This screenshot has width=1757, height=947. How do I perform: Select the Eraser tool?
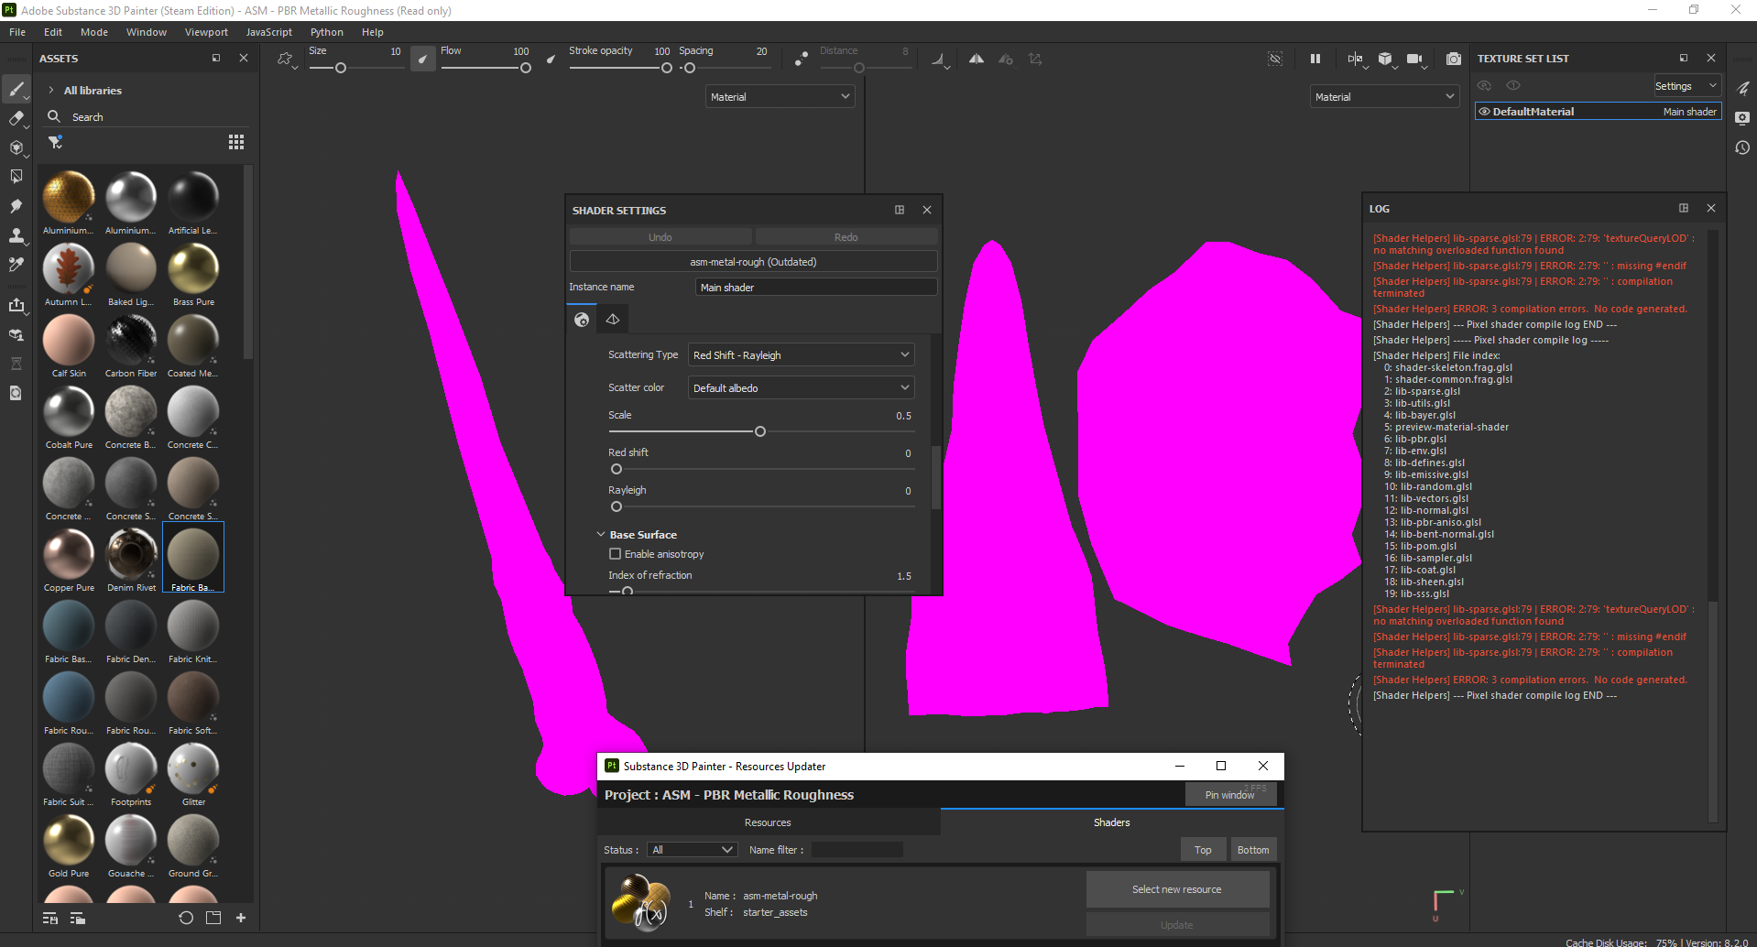pyautogui.click(x=16, y=118)
